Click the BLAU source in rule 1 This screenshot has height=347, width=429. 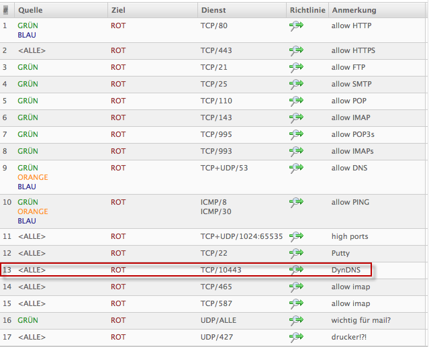point(27,35)
